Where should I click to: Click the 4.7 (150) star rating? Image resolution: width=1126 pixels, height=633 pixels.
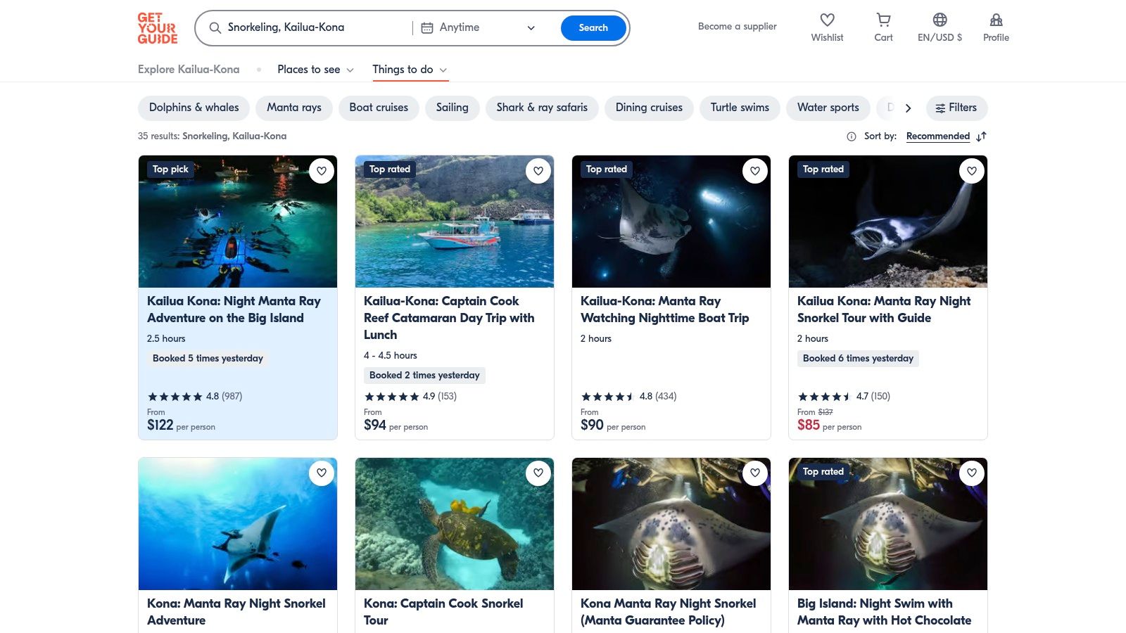pos(844,397)
